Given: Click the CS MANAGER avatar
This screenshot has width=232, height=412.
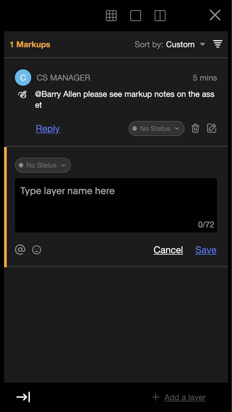Looking at the screenshot, I should pos(23,78).
